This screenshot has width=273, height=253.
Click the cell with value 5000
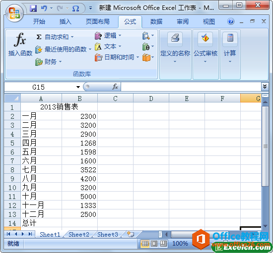[x=79, y=197]
